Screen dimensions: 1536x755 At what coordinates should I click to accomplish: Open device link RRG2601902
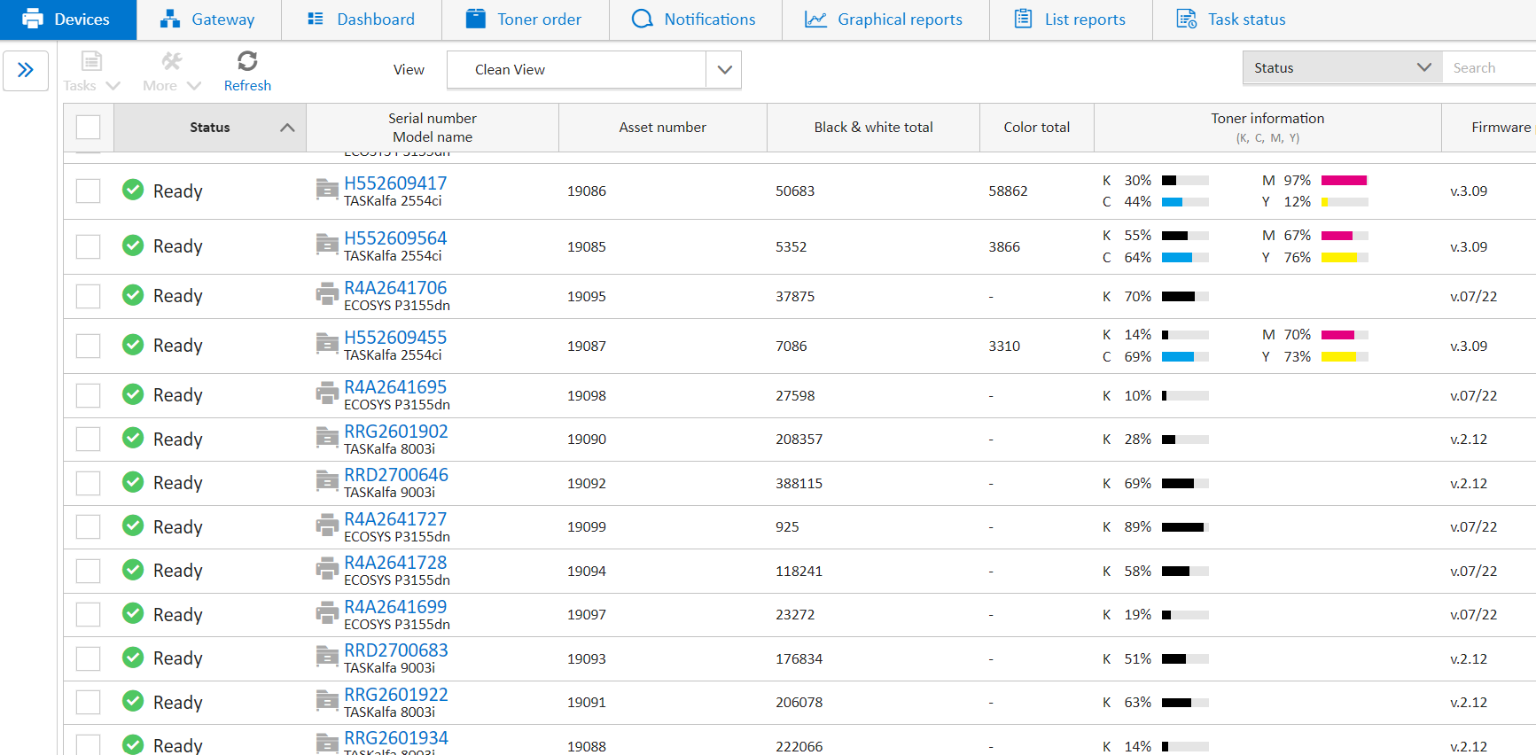point(396,431)
